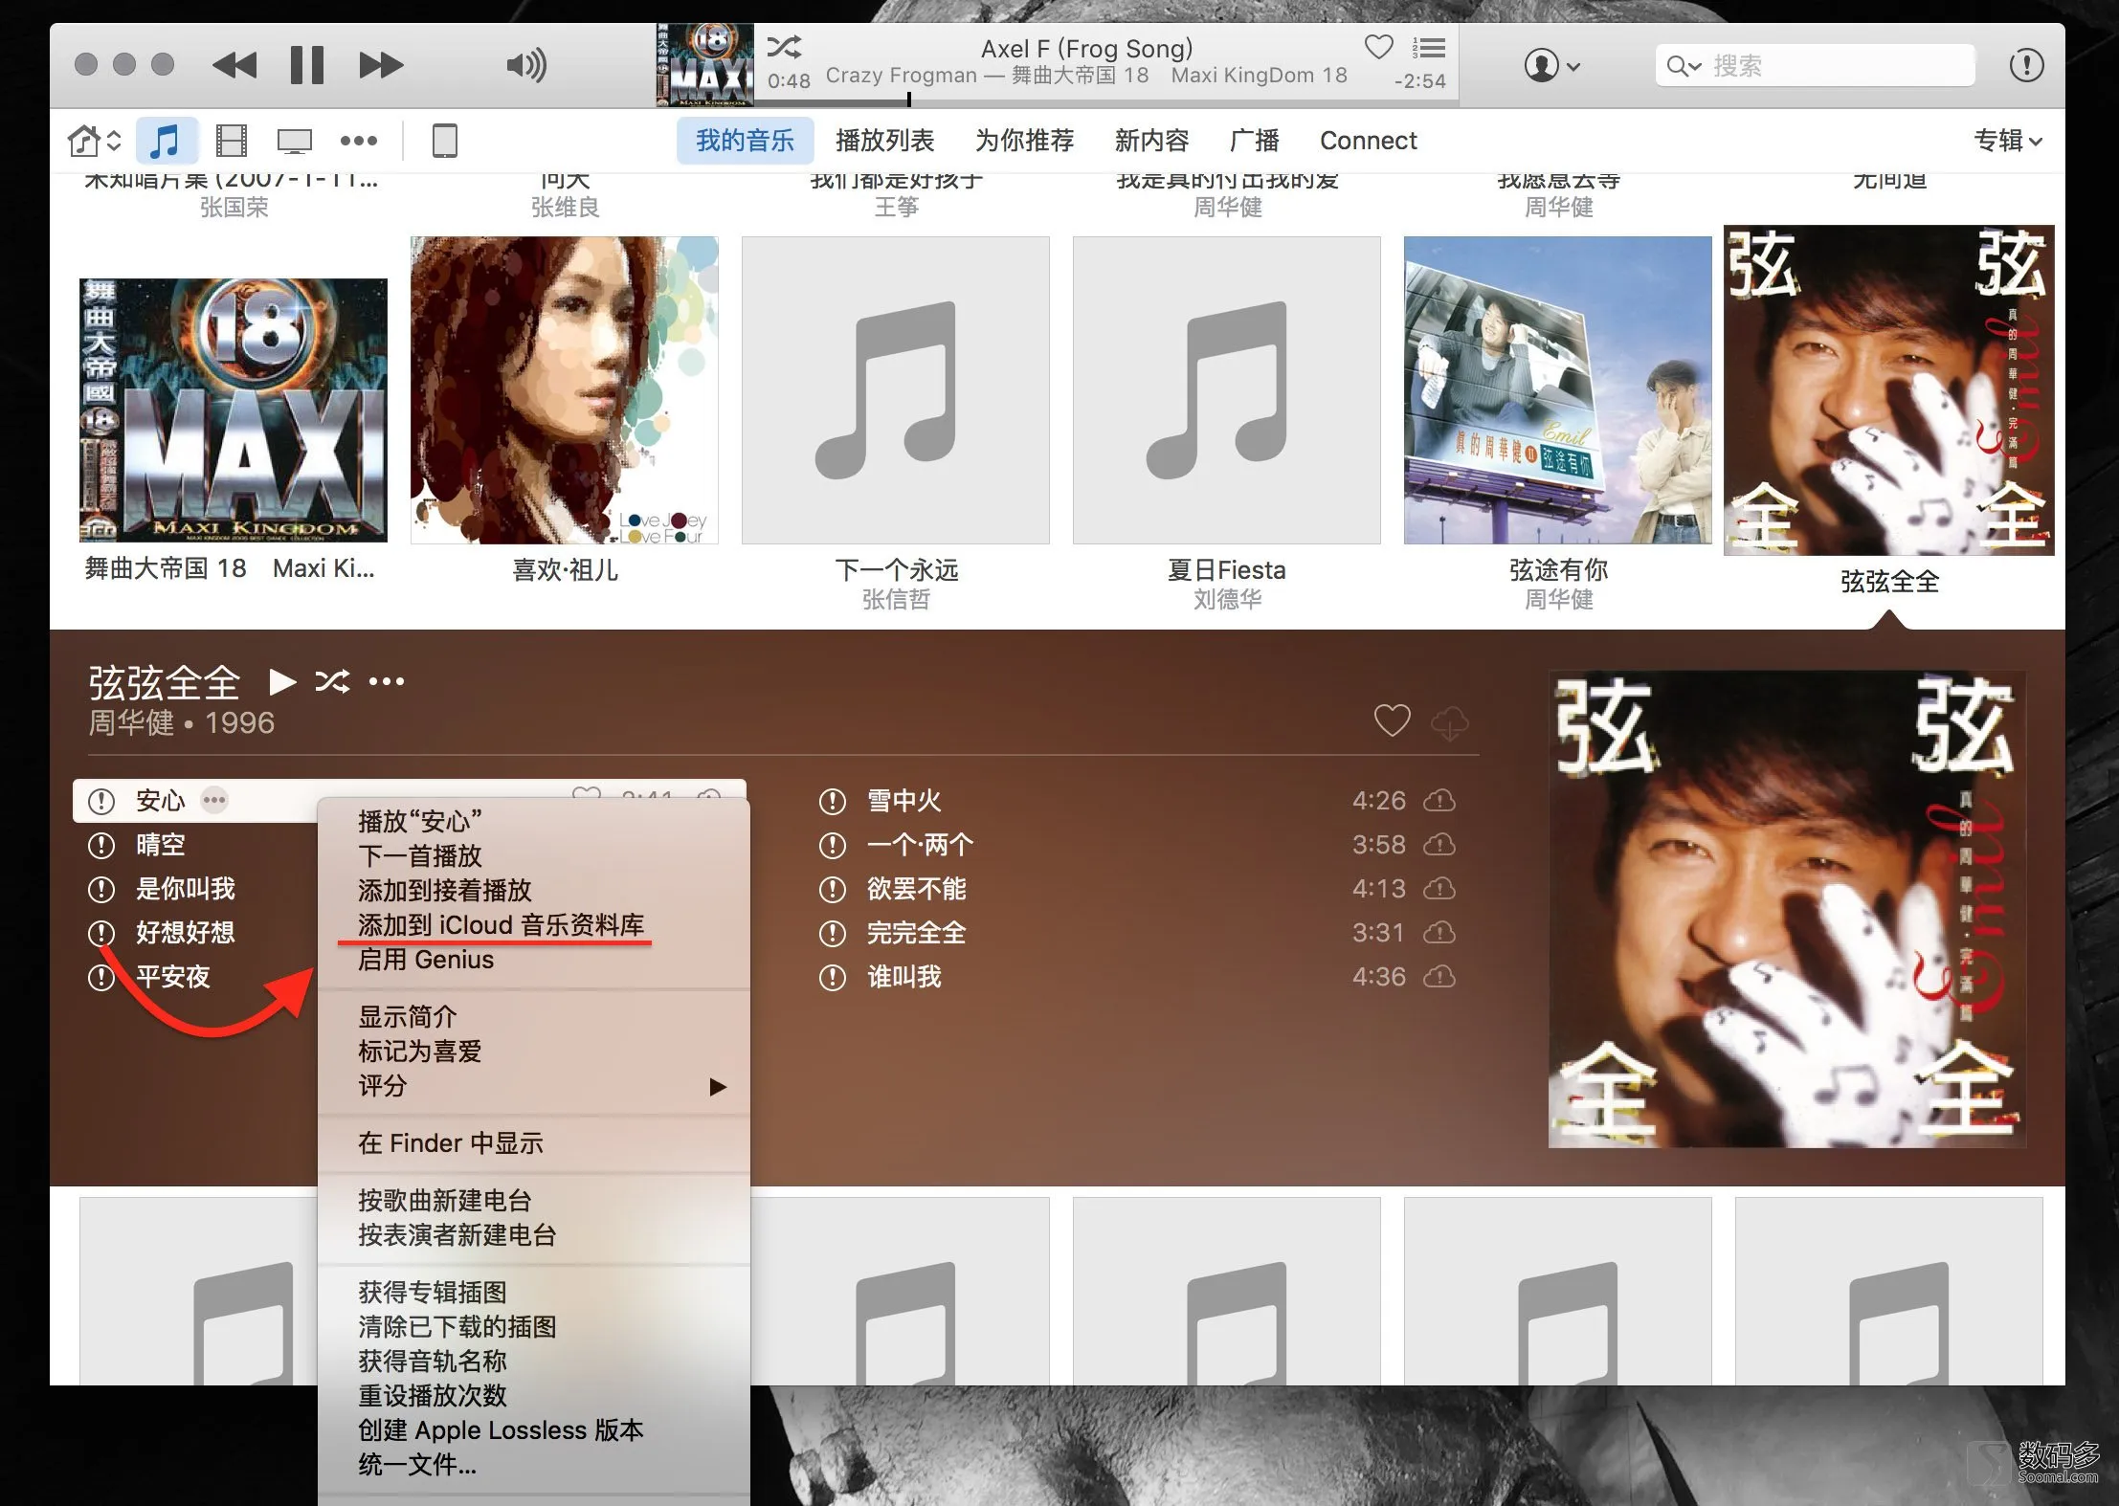Choose 按歌曲新建电台 menu item
This screenshot has width=2119, height=1506.
click(534, 1200)
